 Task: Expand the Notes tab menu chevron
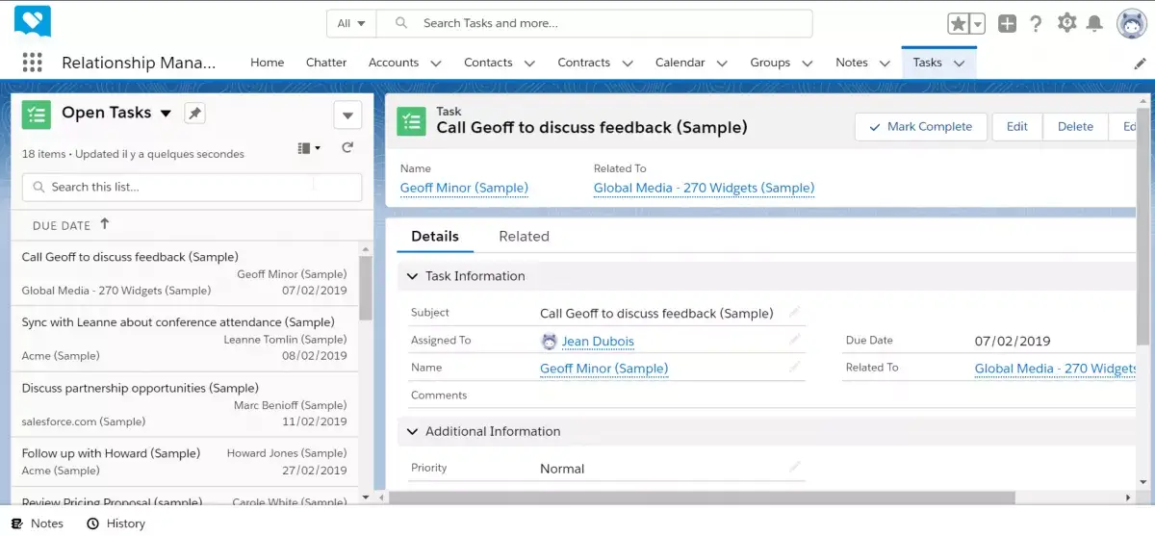(x=885, y=64)
